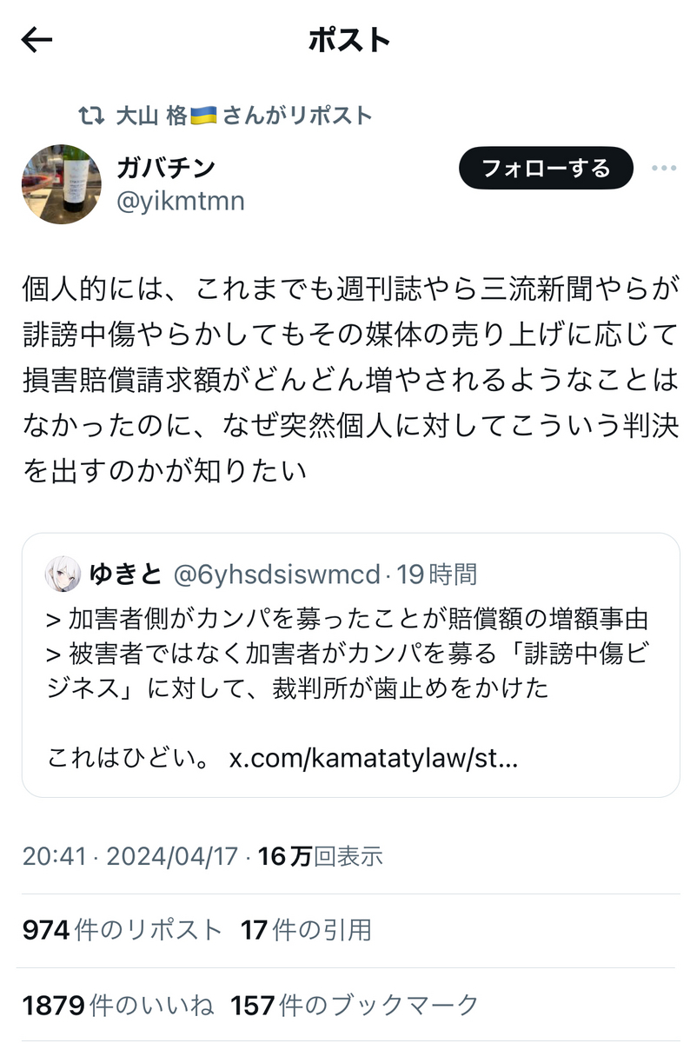Open the x.com/kamatatylaw link
690x1043 pixels.
374,758
